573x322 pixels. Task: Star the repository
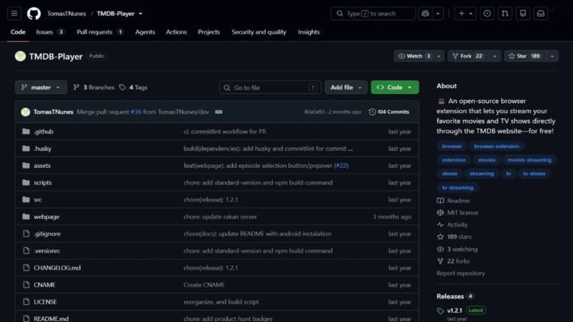point(525,56)
